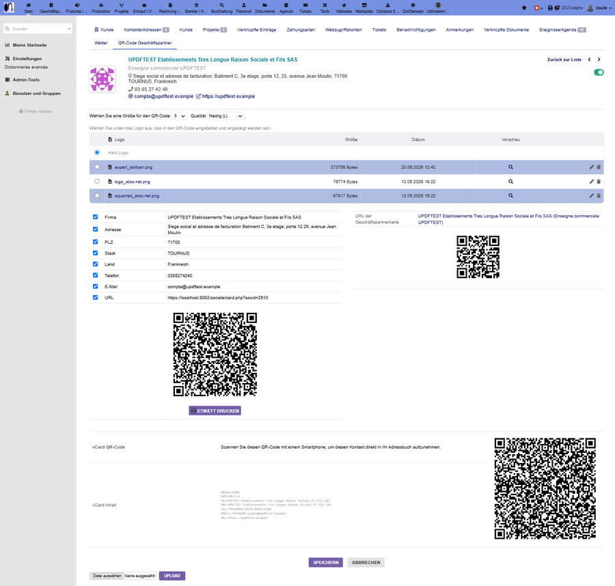Open the Websites top menu icon
The image size is (615, 586).
click(x=344, y=5)
